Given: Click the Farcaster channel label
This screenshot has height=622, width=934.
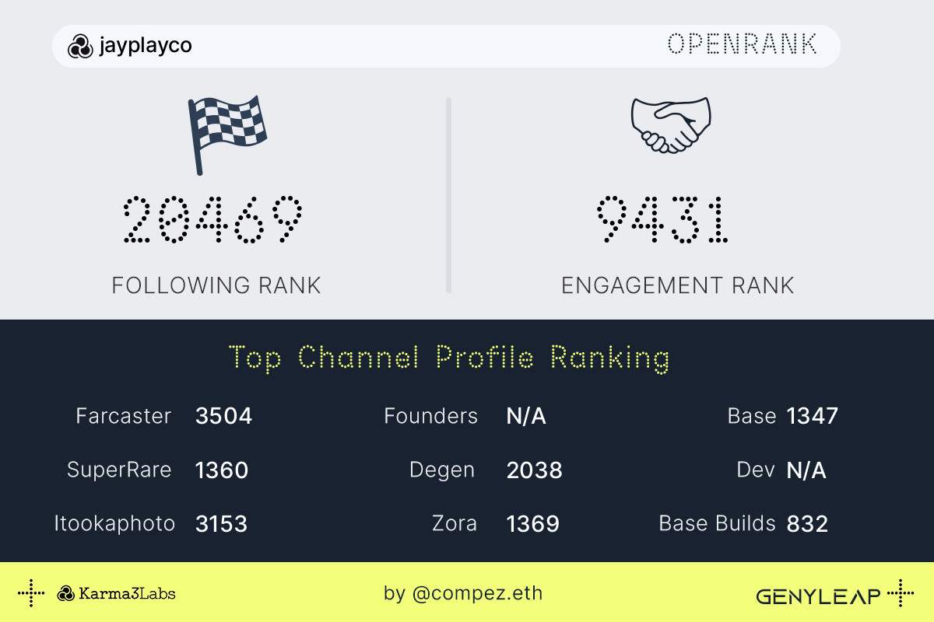Looking at the screenshot, I should 124,416.
